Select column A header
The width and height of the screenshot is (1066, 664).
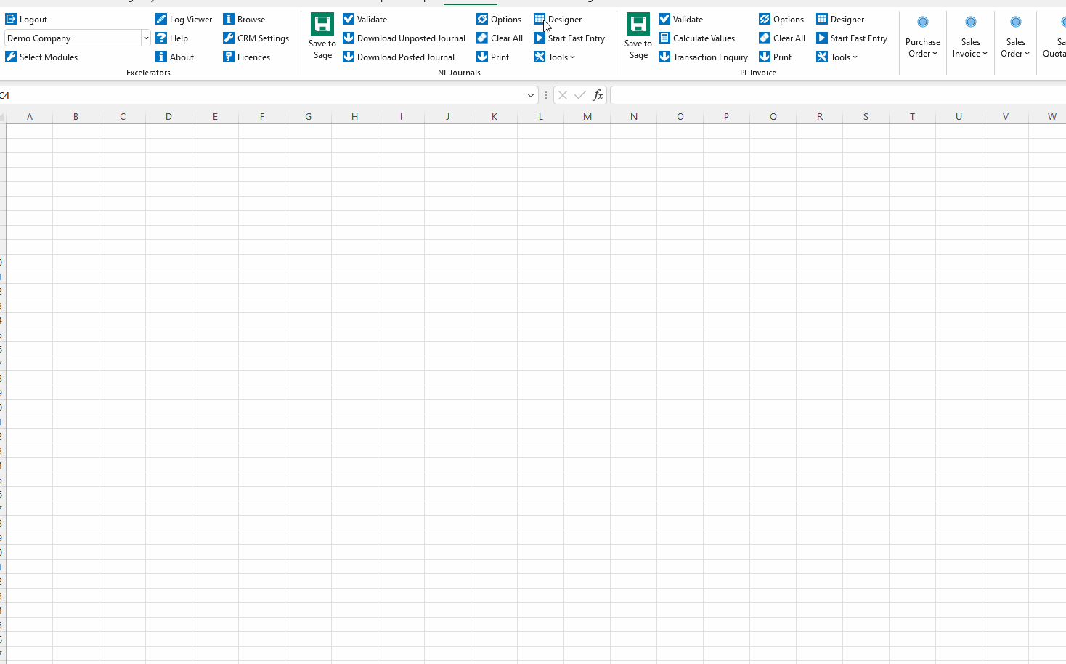click(30, 116)
